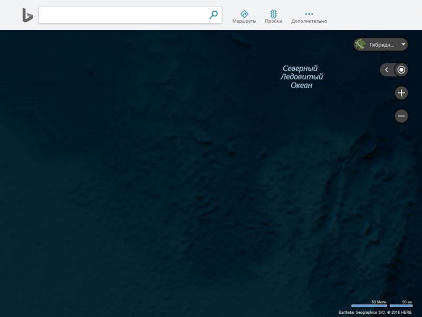Image resolution: width=422 pixels, height=317 pixels.
Task: Click the Earthstar Geographics SIO copyright text
Action: [375, 312]
